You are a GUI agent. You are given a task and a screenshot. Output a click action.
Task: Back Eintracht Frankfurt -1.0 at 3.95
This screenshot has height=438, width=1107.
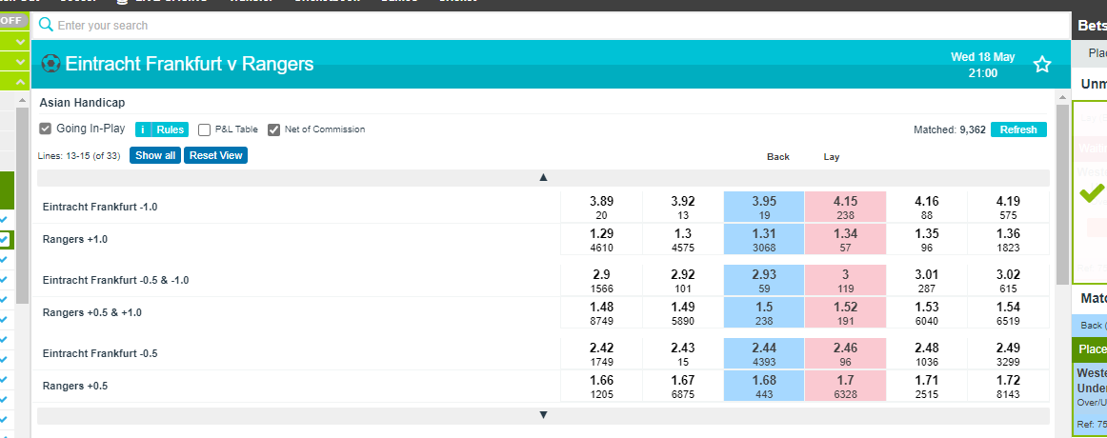(x=764, y=208)
